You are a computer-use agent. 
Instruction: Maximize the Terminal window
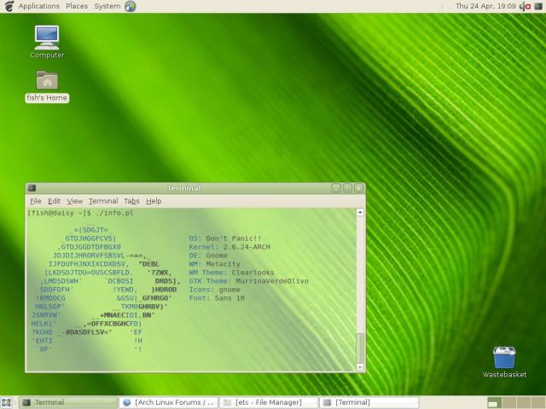pos(347,188)
